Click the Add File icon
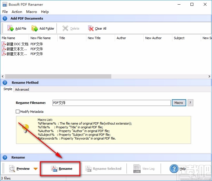The image size is (212, 181). pos(11,28)
